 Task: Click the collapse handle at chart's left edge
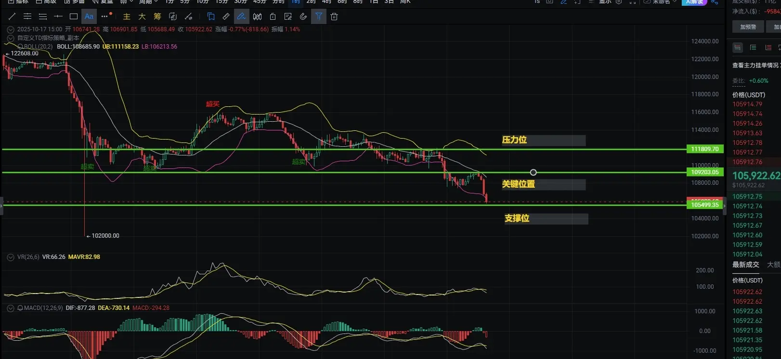coord(1,205)
